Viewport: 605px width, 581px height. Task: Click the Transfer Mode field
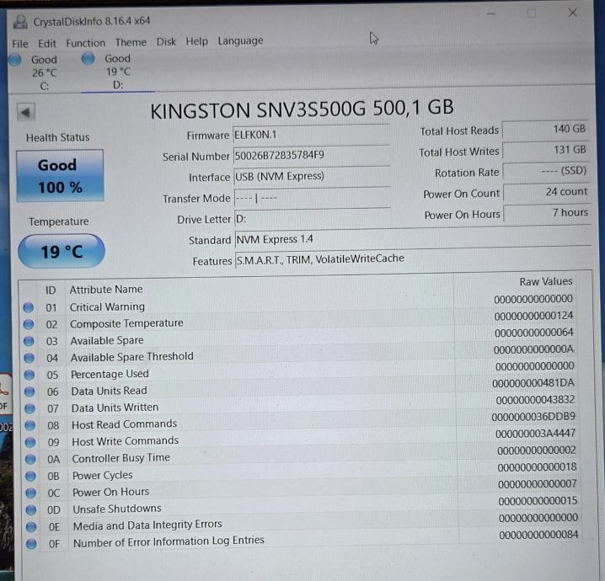(312, 198)
